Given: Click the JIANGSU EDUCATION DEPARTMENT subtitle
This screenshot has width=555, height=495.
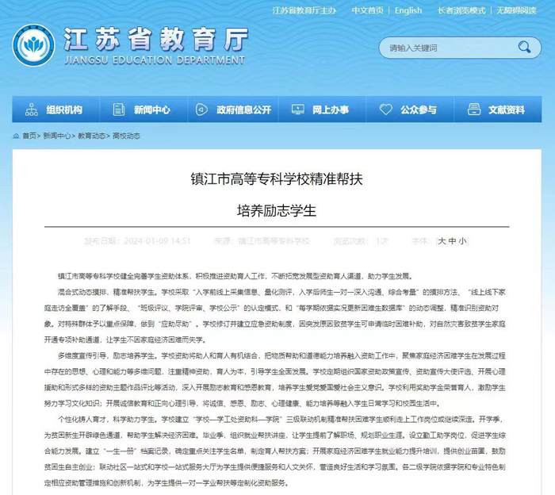Looking at the screenshot, I should (x=155, y=60).
